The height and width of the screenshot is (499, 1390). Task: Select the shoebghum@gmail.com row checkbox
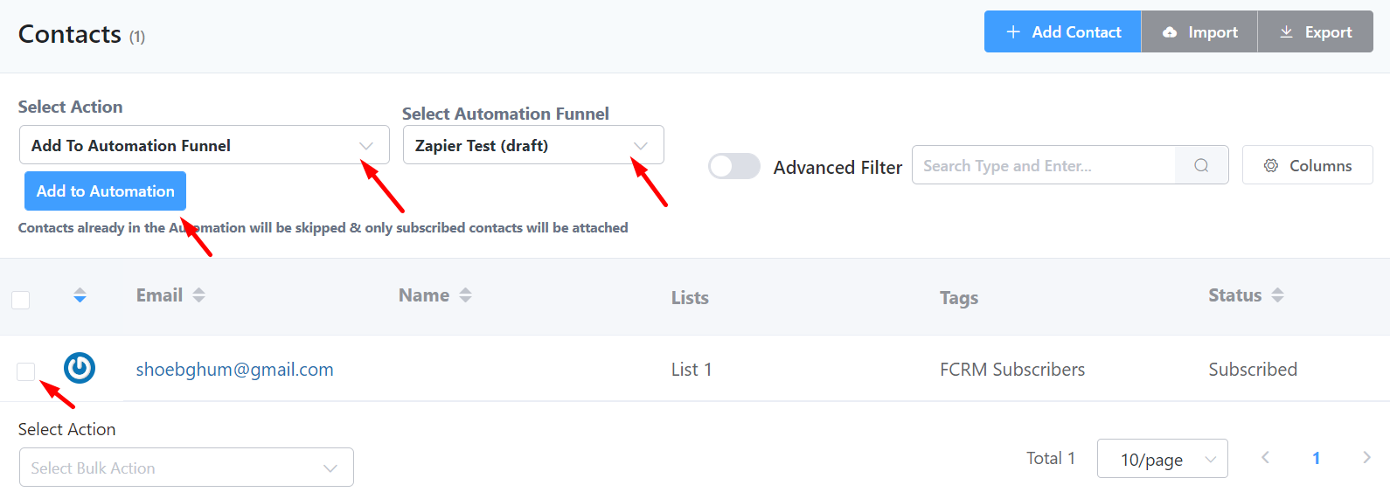point(26,371)
